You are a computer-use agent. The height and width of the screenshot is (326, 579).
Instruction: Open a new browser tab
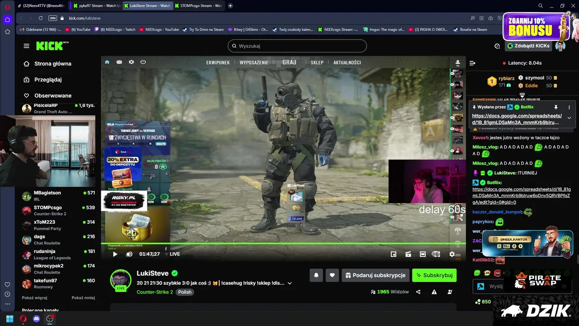(x=230, y=6)
